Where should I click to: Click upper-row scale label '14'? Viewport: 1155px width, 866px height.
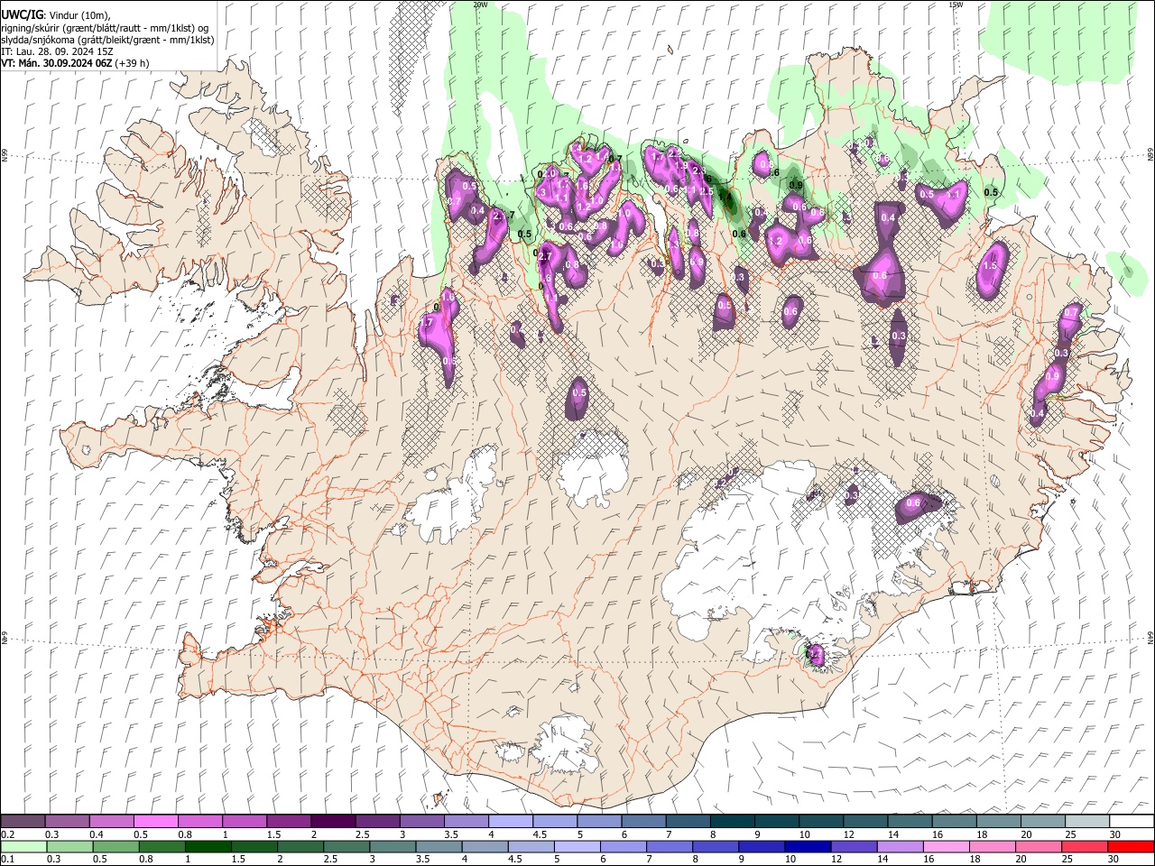click(893, 834)
